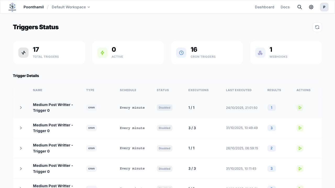Click the 1 webhooks count
The width and height of the screenshot is (335, 188).
pos(271,50)
